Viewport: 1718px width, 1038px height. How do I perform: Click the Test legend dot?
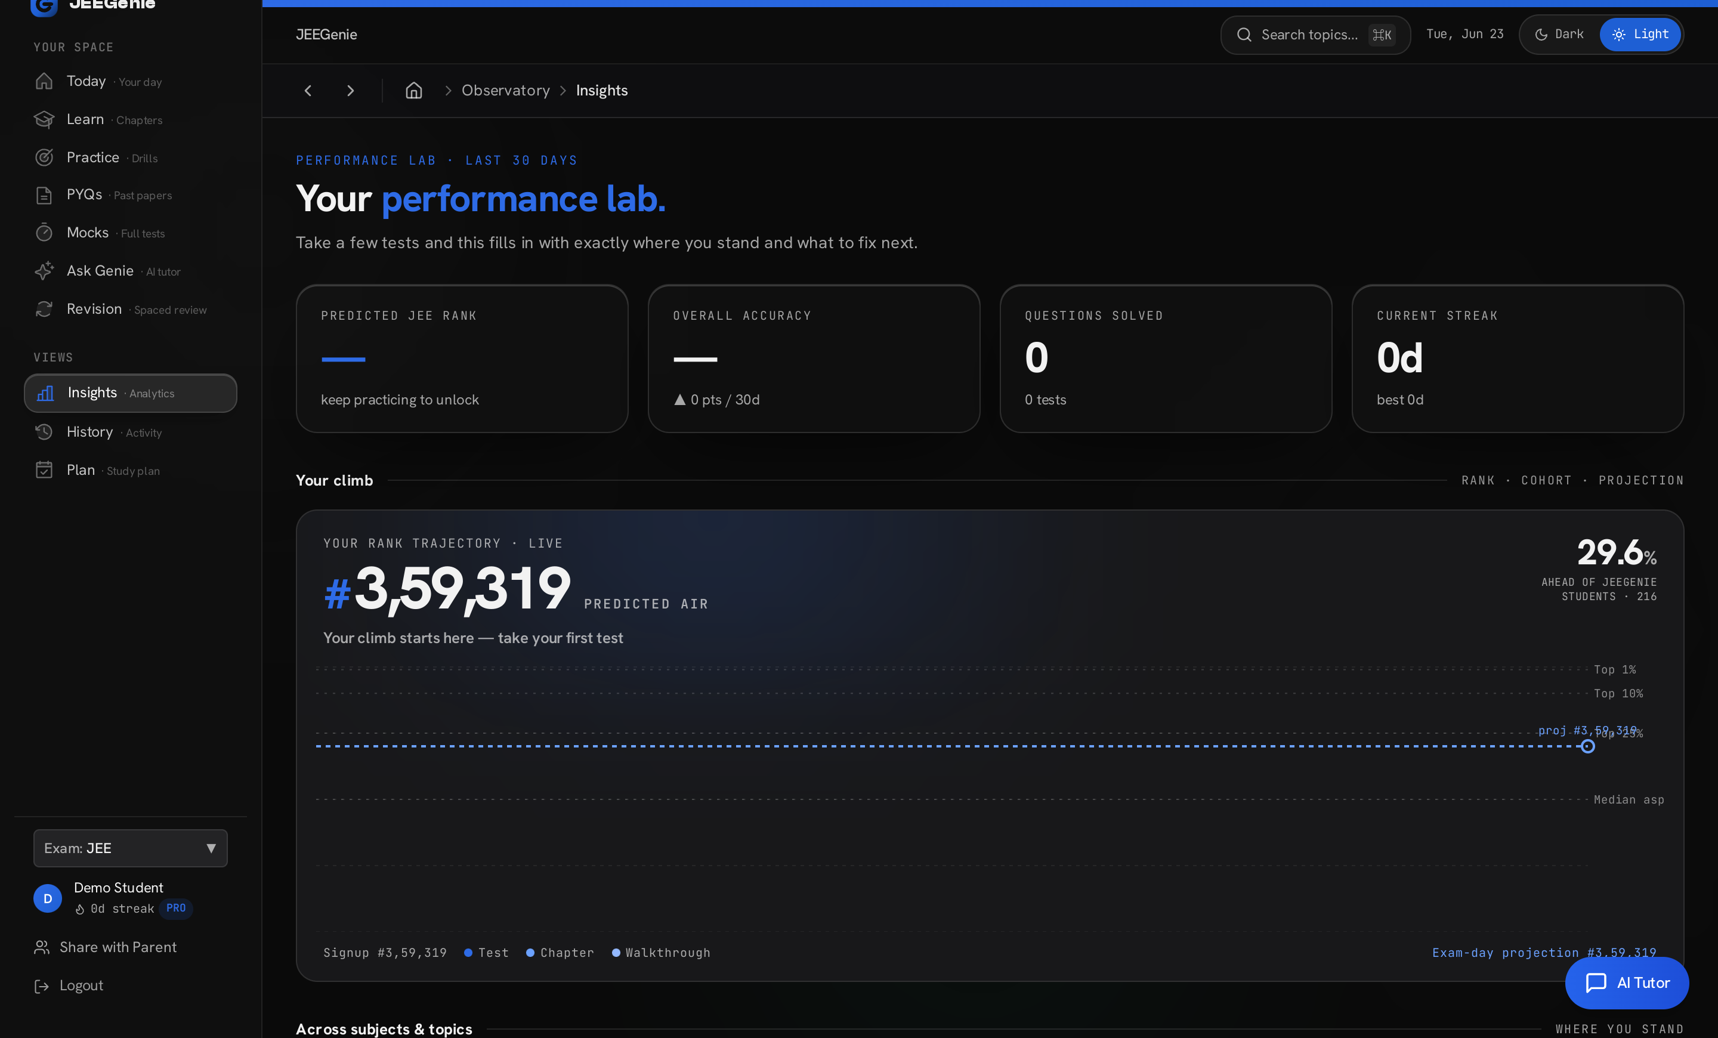[x=468, y=953]
